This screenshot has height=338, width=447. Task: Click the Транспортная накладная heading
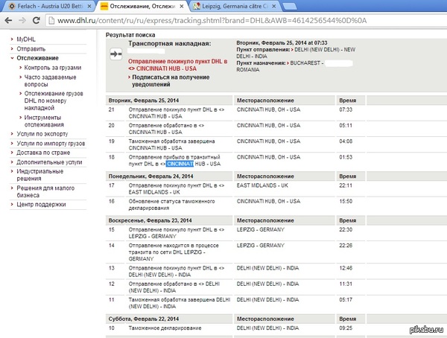[169, 44]
